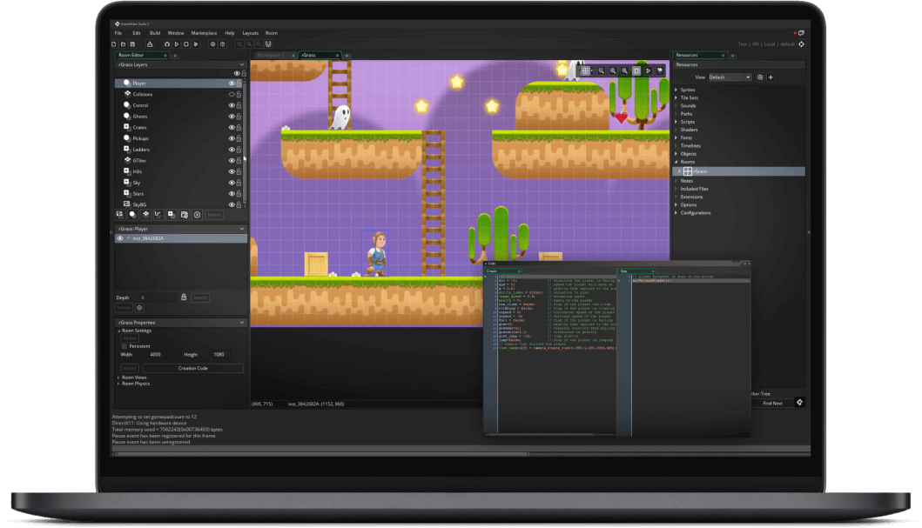Save the project using the Save icon
This screenshot has height=528, width=922.
(x=131, y=43)
